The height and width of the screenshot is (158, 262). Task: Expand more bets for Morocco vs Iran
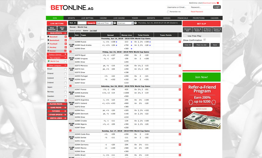[x=180, y=65]
